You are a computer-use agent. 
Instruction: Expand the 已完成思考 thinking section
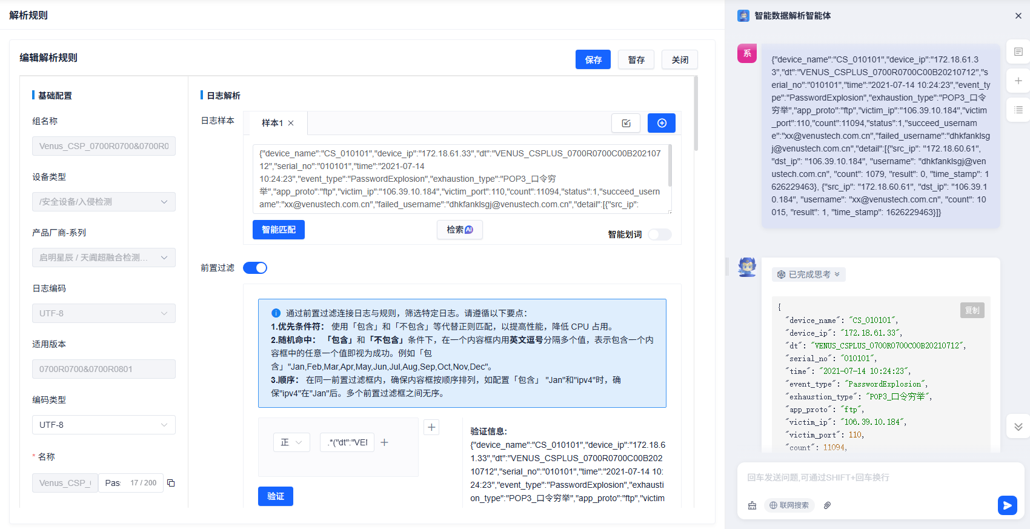(x=808, y=274)
